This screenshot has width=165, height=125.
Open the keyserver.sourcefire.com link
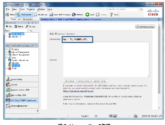(78, 91)
